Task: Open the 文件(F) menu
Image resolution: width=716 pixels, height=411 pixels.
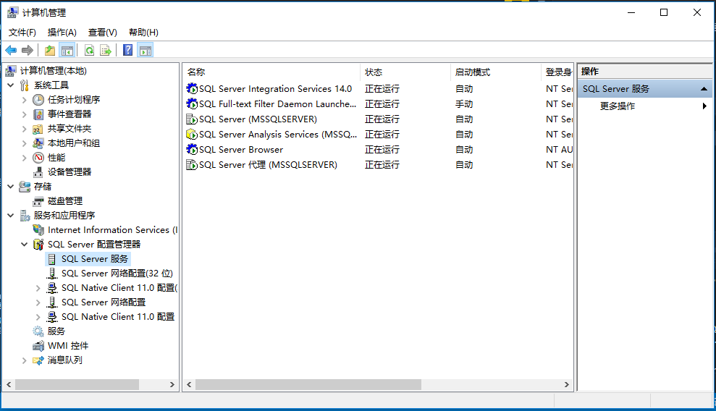Action: (22, 33)
